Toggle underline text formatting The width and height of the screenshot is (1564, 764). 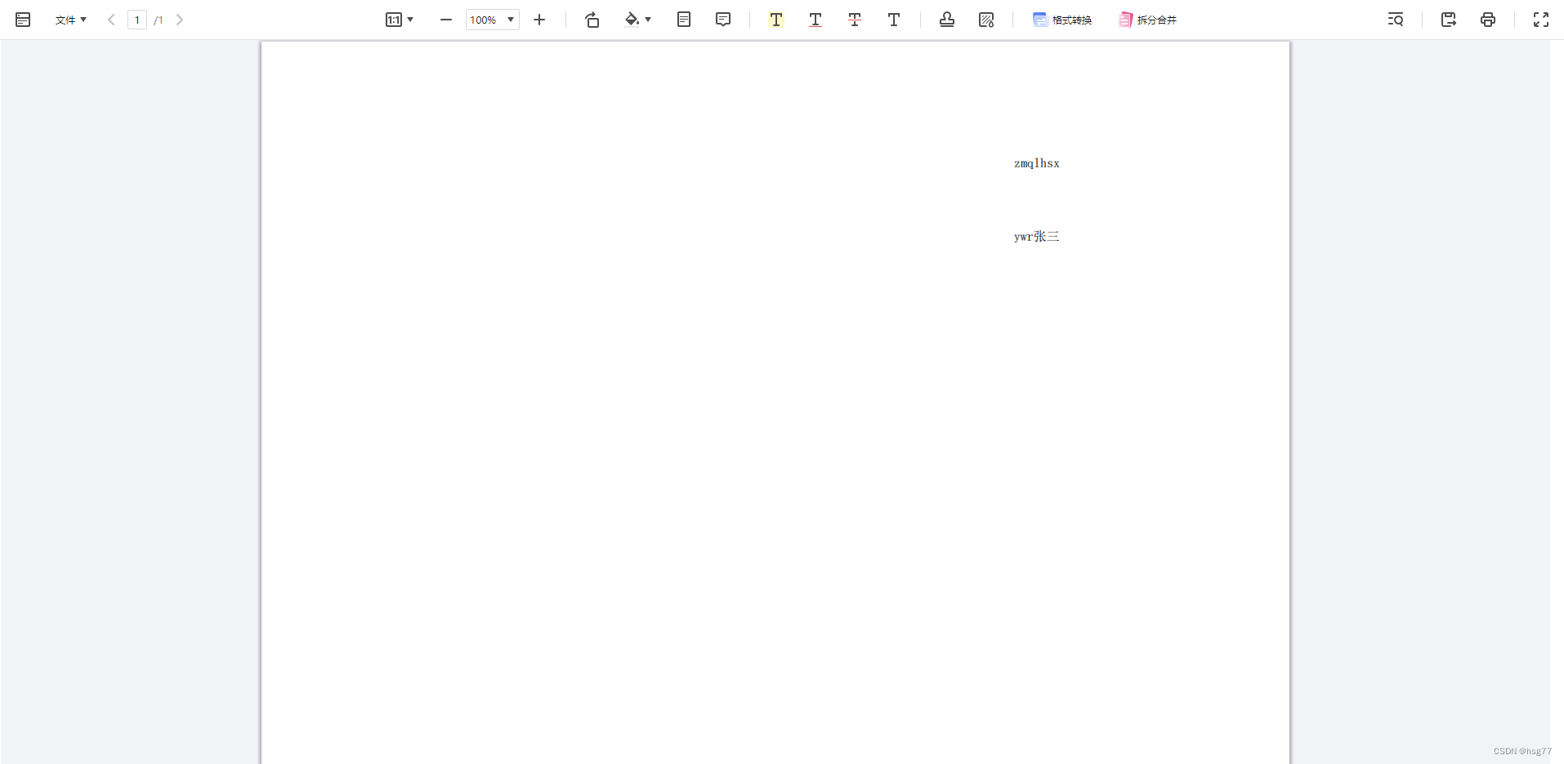click(x=815, y=19)
